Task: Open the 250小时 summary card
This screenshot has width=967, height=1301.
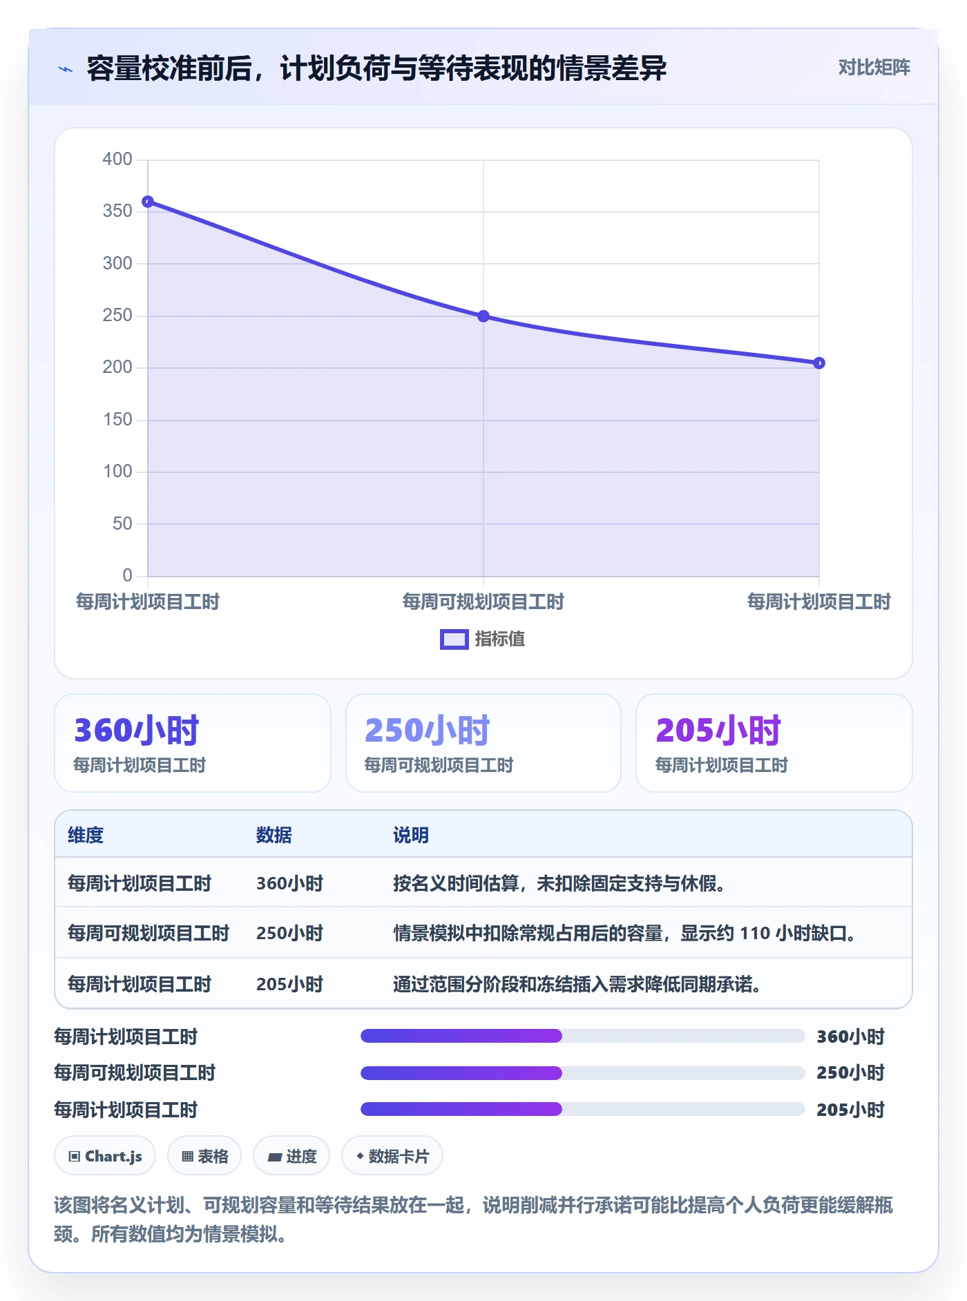Action: coord(483,743)
